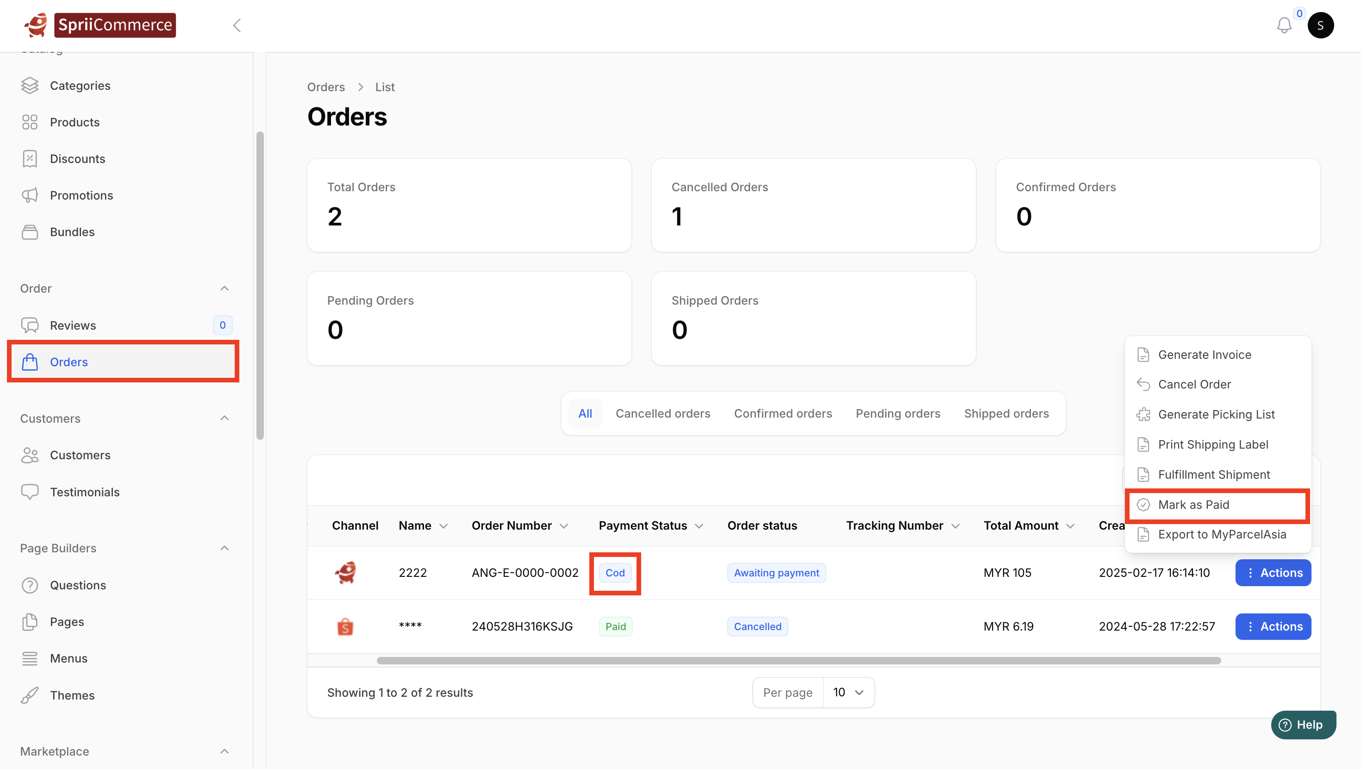Collapse the Order sidebar section
The height and width of the screenshot is (769, 1361).
tap(224, 288)
